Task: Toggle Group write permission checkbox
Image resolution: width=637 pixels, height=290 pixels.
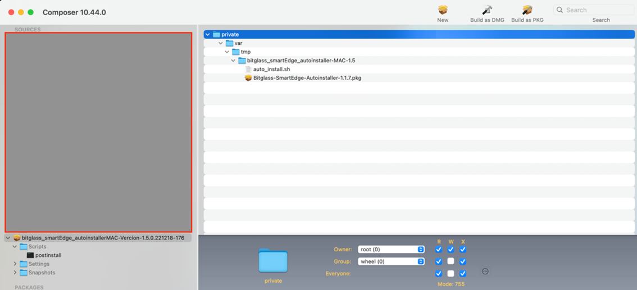Action: (x=451, y=261)
